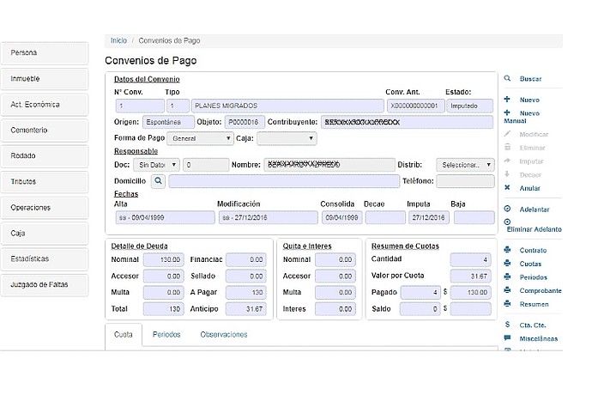Click the Comprobante printer icon
This screenshot has width=592, height=395.
507,290
